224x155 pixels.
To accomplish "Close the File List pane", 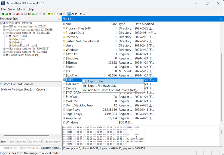I will [x=221, y=19].
